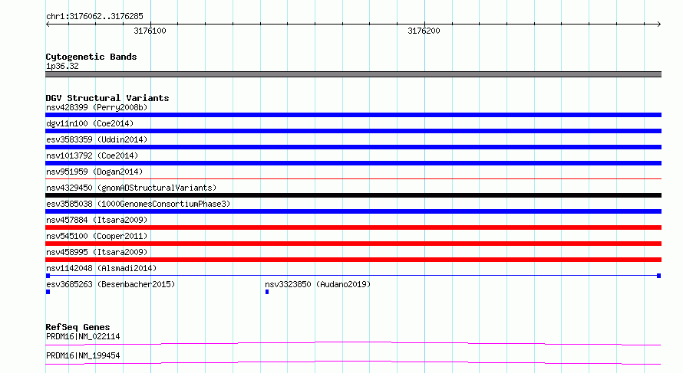Open the PRDM16|NM_199454 gene label

(x=83, y=355)
